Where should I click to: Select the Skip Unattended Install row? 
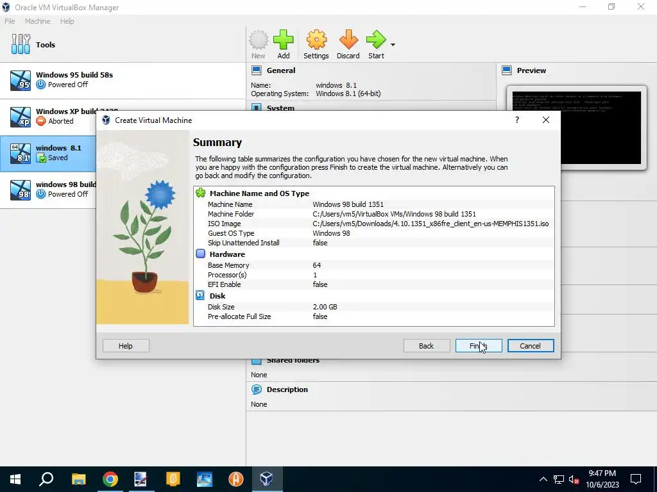(374, 243)
